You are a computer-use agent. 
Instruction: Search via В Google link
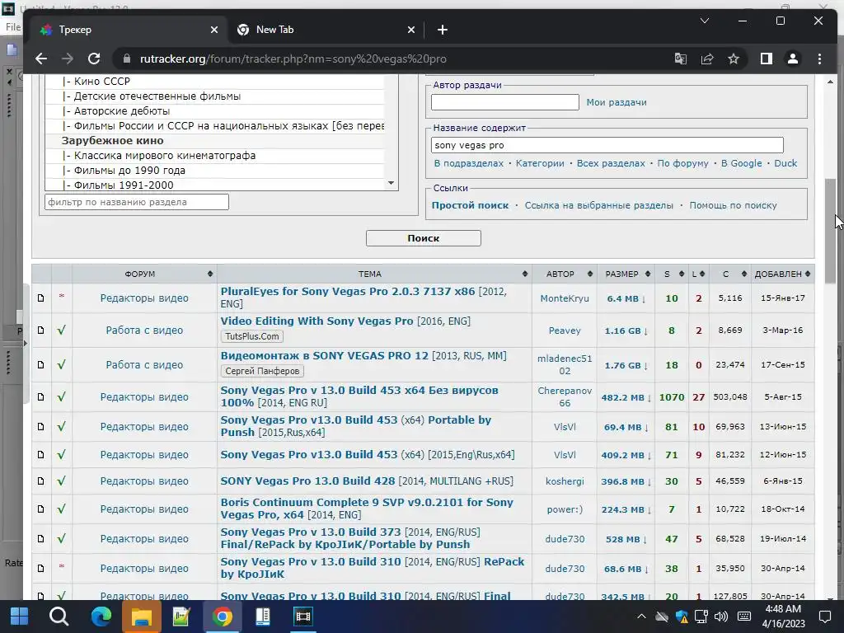[x=741, y=163]
